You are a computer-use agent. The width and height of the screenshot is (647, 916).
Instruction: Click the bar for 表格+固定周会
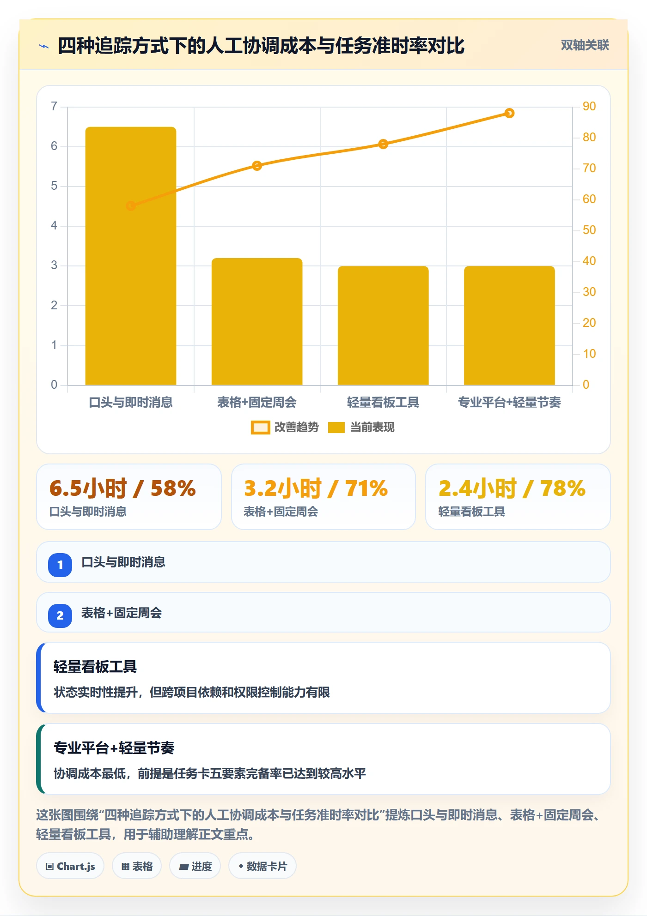click(257, 321)
